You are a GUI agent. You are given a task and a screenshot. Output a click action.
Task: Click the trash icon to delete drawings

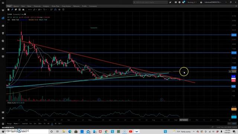click(x=63, y=10)
